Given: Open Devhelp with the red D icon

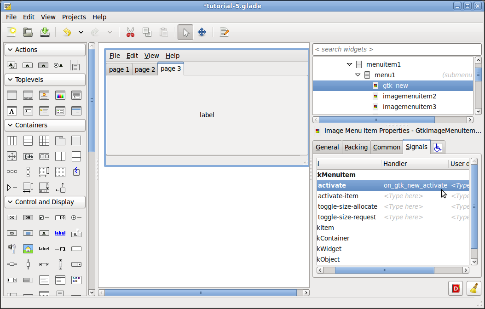Looking at the screenshot, I should (456, 289).
